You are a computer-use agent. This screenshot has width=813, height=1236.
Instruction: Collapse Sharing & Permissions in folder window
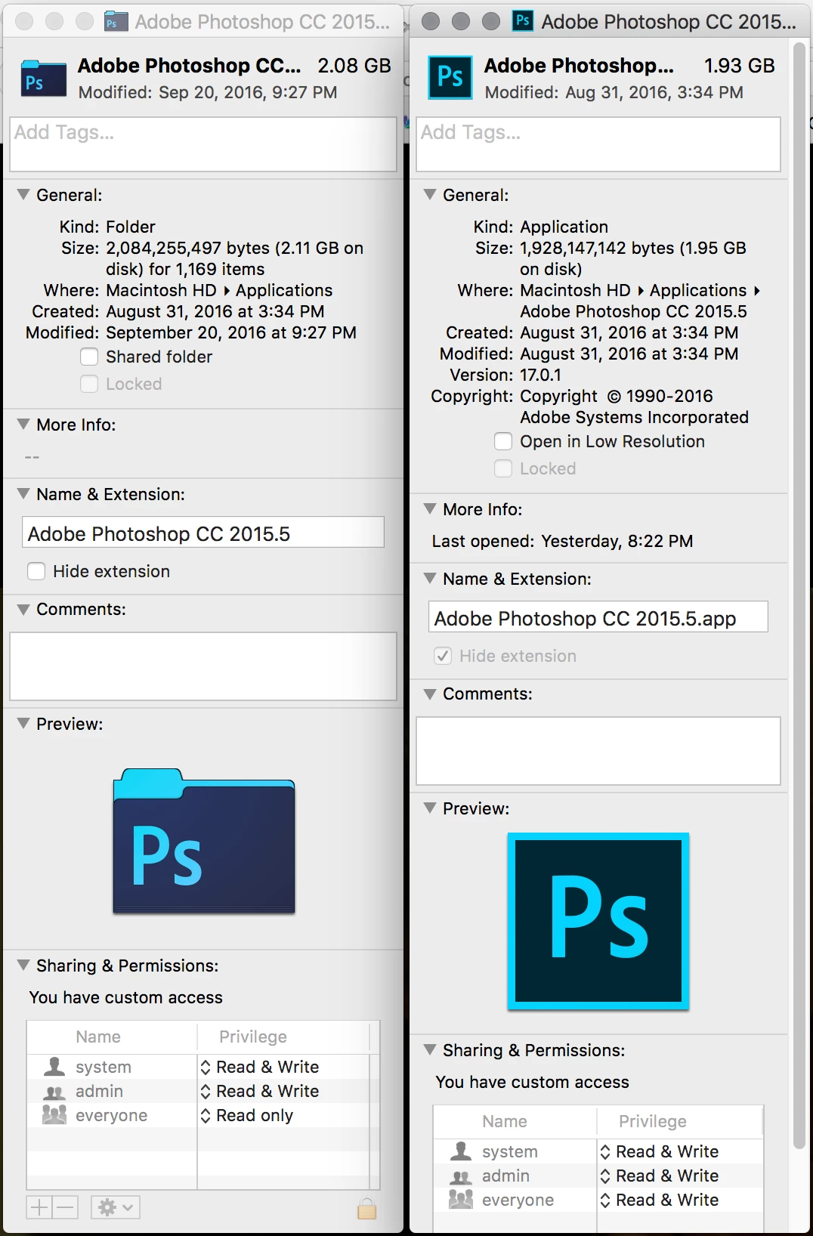click(23, 966)
